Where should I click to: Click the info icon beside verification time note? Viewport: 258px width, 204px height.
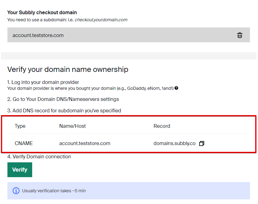(x=16, y=191)
